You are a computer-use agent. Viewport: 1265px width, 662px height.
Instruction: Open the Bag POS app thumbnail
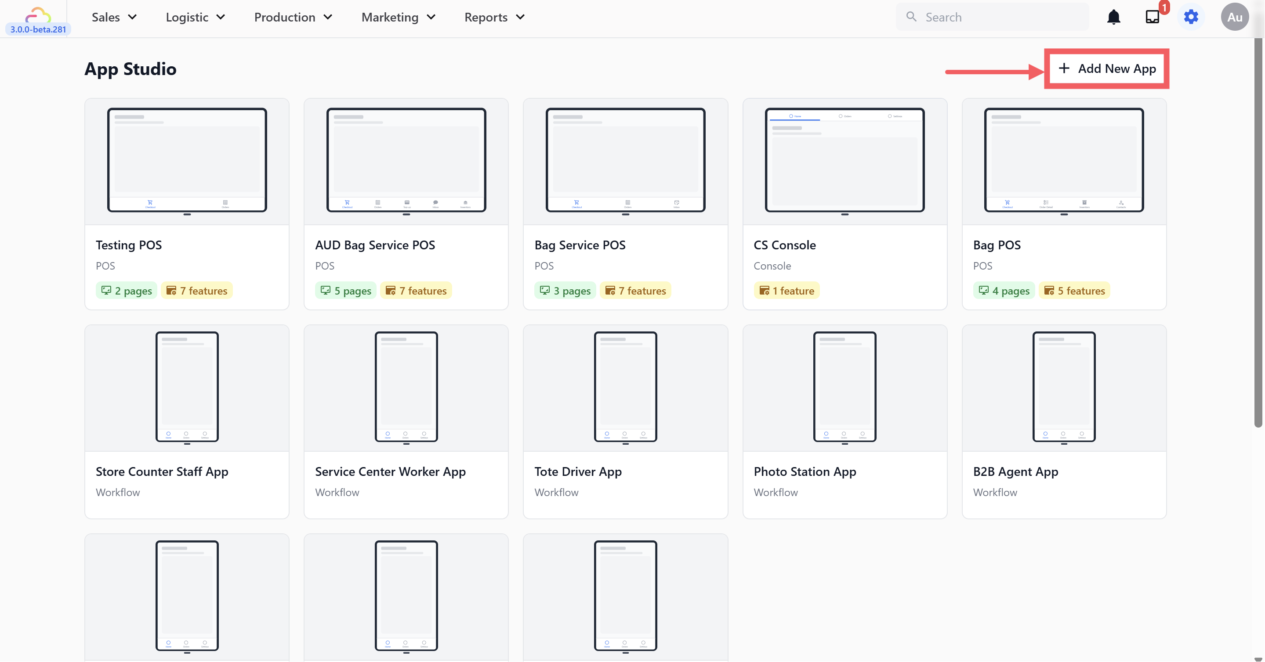tap(1064, 161)
